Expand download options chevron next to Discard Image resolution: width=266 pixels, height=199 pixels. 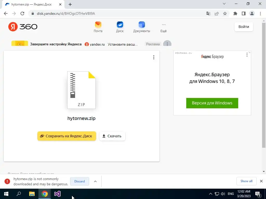click(95, 181)
